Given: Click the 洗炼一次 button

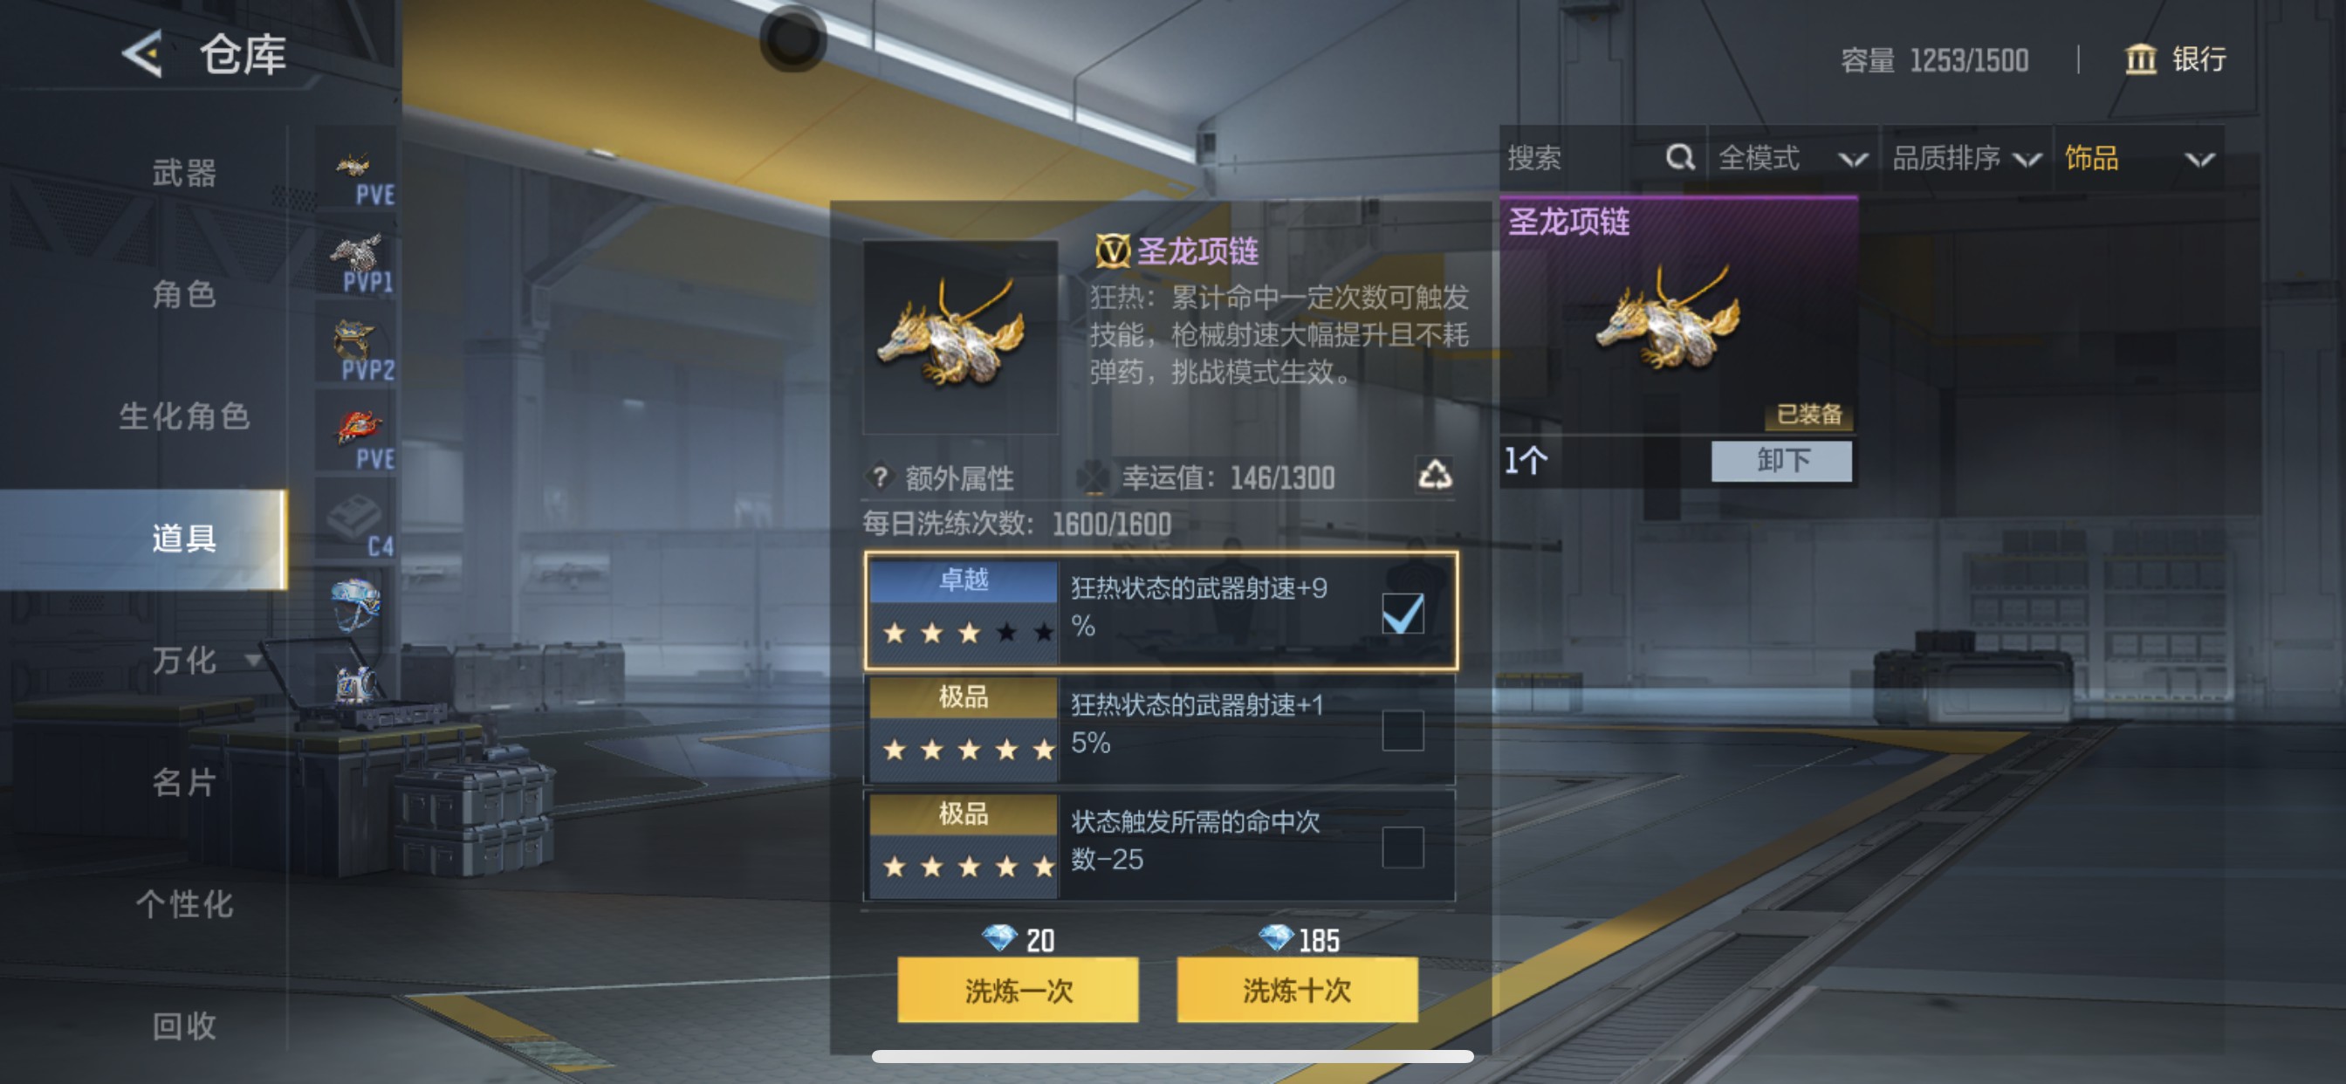Looking at the screenshot, I should pos(1018,989).
